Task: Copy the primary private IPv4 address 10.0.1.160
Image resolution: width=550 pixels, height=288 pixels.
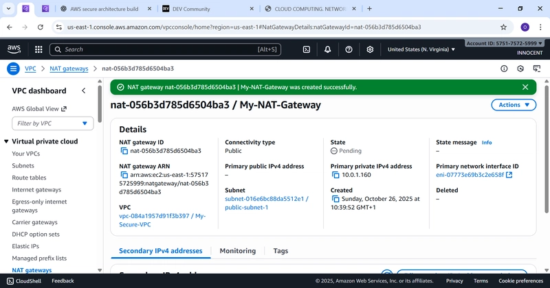Action: coord(335,175)
